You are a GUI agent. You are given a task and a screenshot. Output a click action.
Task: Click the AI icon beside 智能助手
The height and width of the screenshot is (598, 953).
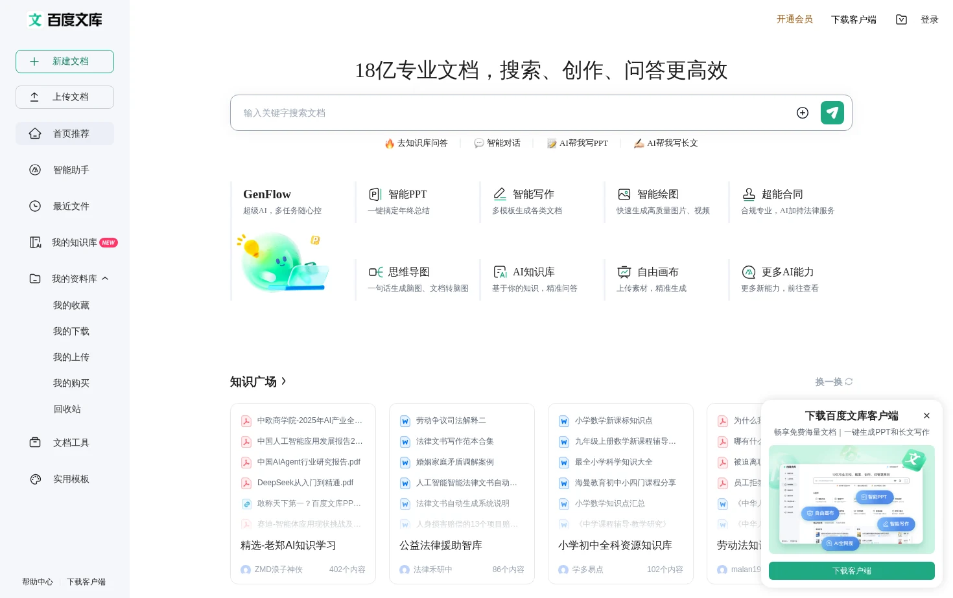[x=35, y=170]
